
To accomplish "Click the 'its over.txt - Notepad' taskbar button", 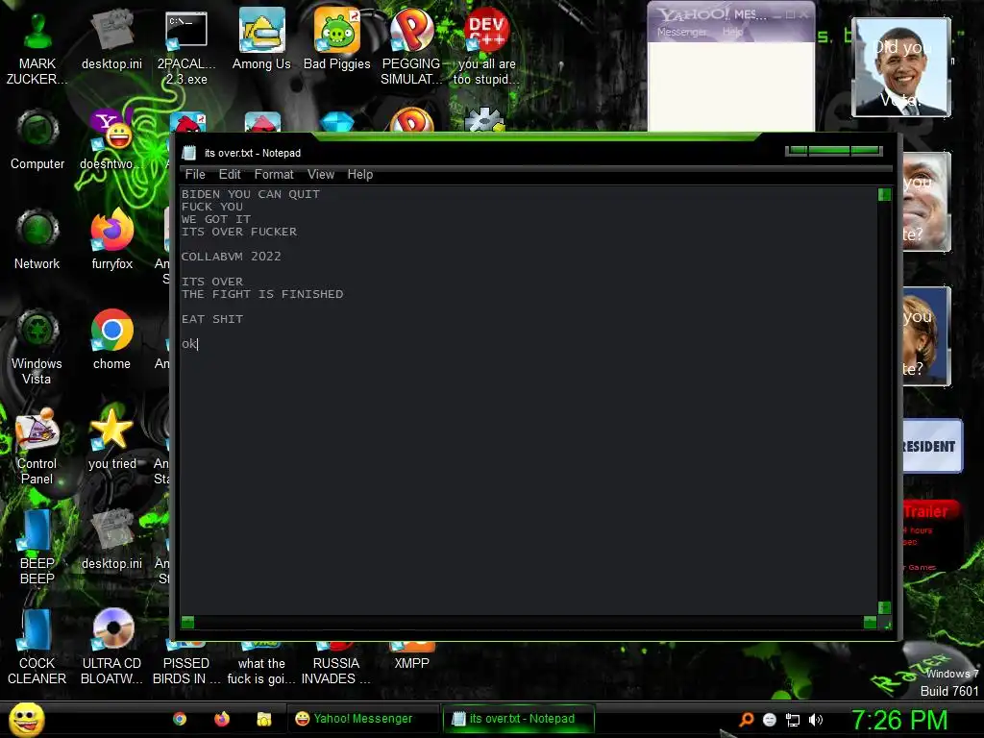I will (x=518, y=719).
